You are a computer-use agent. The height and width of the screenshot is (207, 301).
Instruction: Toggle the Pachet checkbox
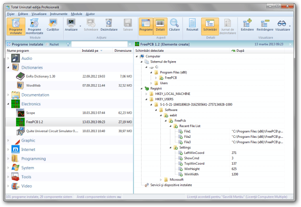[x=47, y=44]
